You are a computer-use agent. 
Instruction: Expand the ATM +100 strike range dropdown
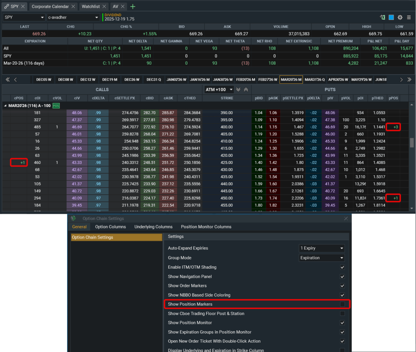[x=219, y=89]
